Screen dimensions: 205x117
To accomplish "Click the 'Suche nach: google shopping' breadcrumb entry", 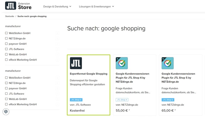I will point(32,16).
